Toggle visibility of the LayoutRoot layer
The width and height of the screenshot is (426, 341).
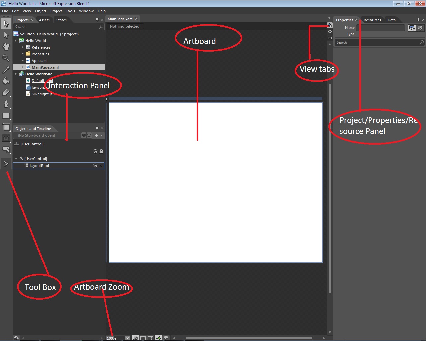(95, 166)
